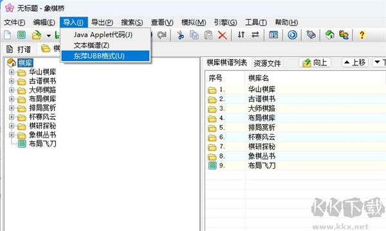The width and height of the screenshot is (386, 231).
Task: Open the dropdown arrow beside Open icon
Action: point(49,36)
